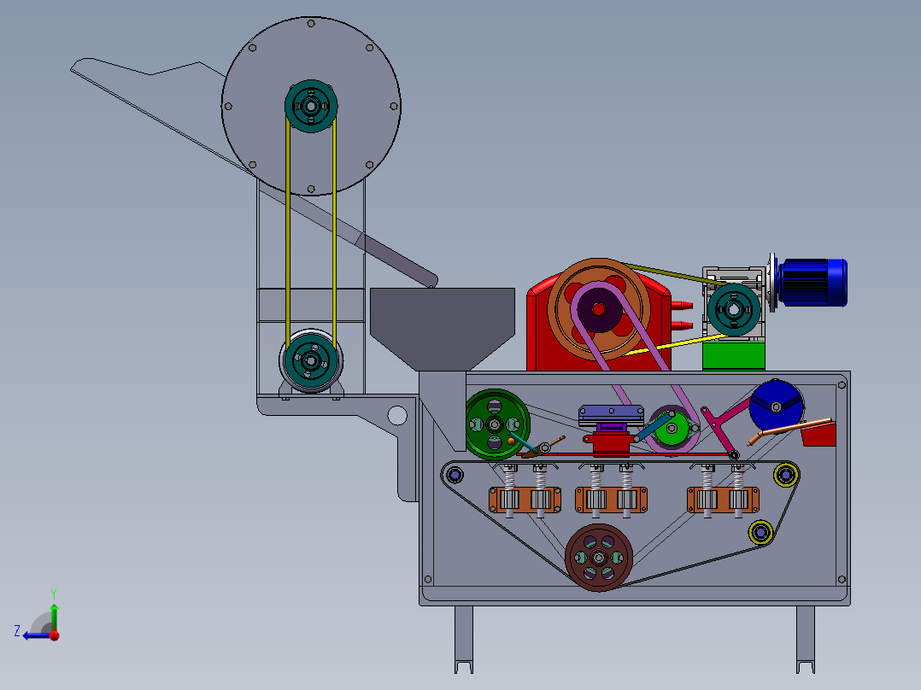
Task: Pick the middle orange spring bracket assembly
Action: click(x=612, y=500)
